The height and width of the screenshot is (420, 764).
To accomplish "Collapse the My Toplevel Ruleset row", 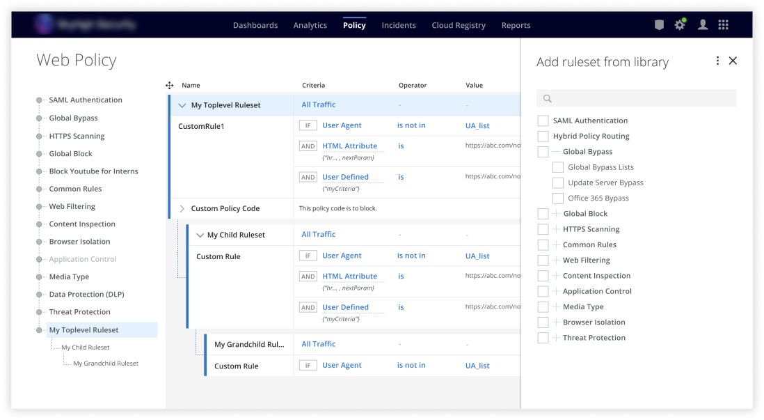I will pos(182,106).
